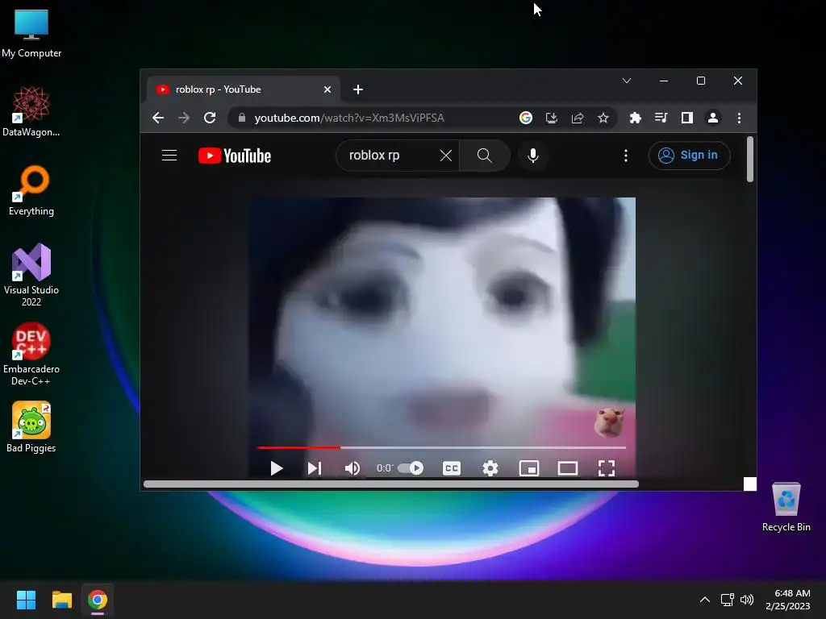The height and width of the screenshot is (619, 826).
Task: Open system volume tray icon
Action: (x=747, y=600)
